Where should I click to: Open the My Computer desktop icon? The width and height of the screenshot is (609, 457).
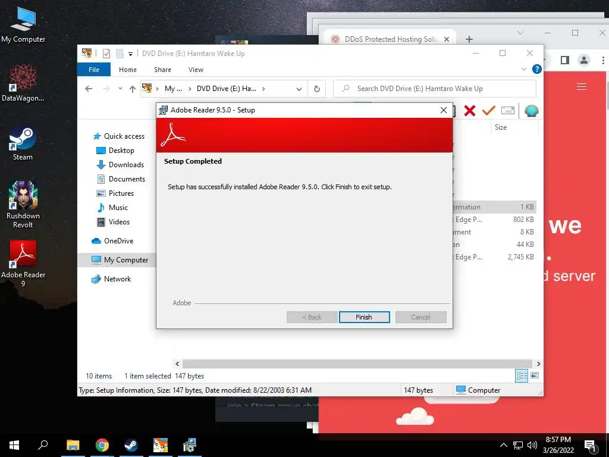click(23, 24)
